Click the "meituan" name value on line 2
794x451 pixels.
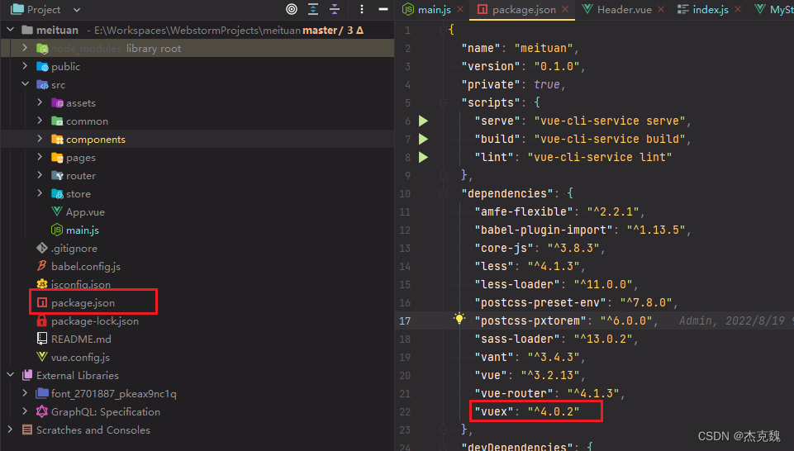pos(544,48)
